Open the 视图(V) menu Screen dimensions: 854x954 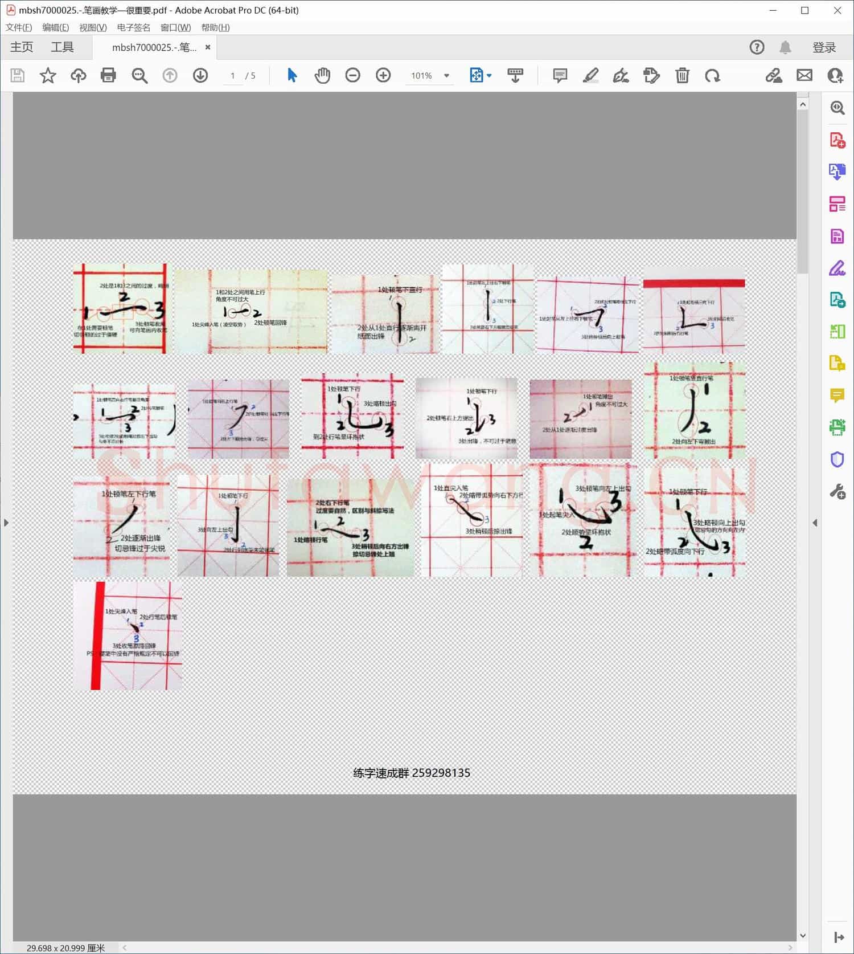[x=93, y=27]
